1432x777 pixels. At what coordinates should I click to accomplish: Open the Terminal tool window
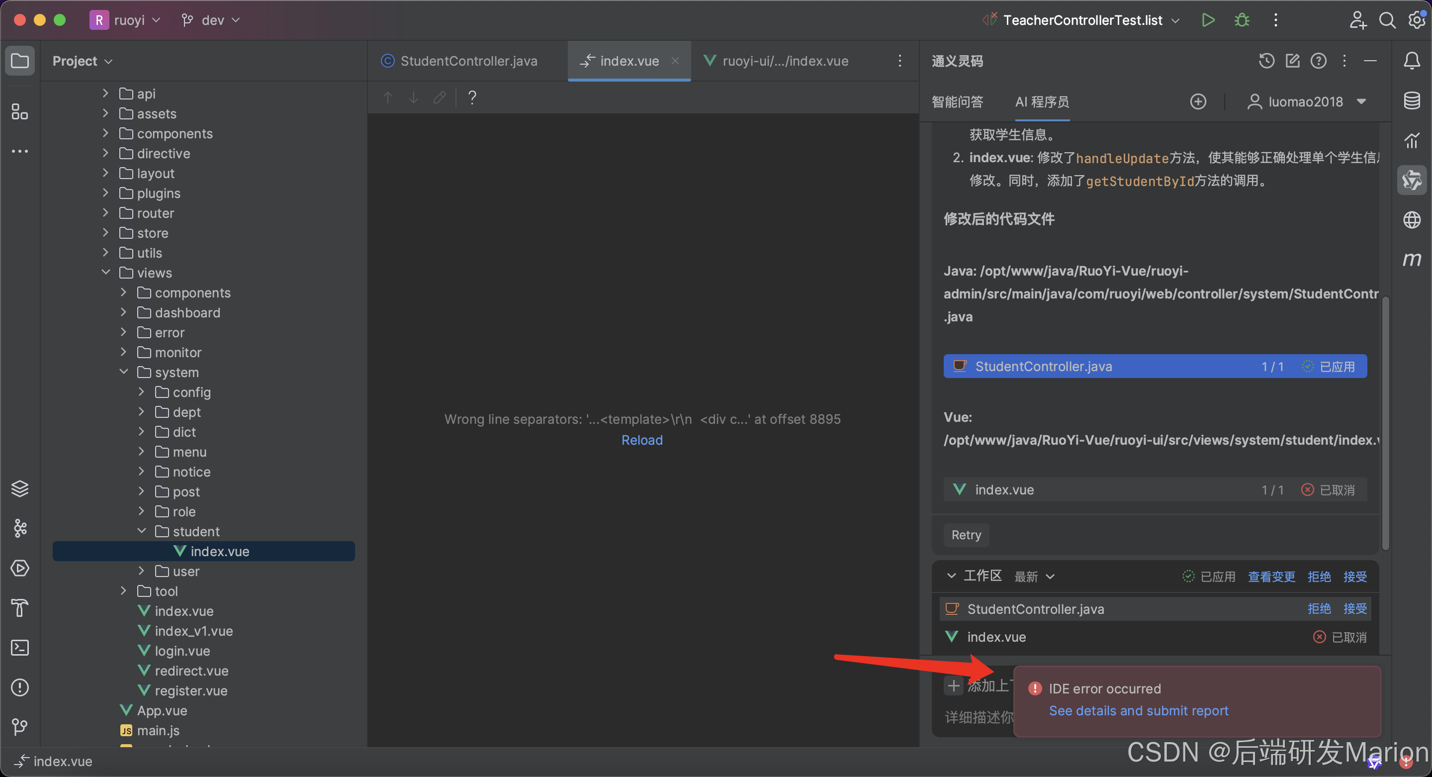point(20,647)
